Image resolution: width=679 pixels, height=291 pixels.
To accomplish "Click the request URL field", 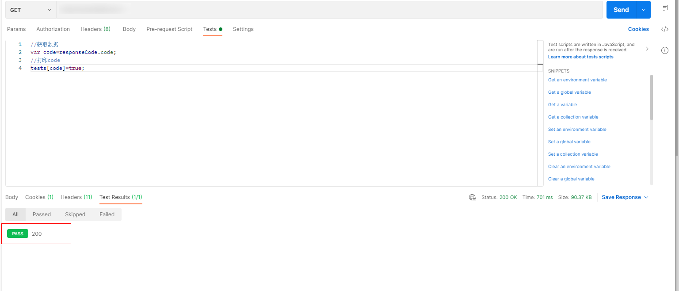I will click(x=329, y=10).
